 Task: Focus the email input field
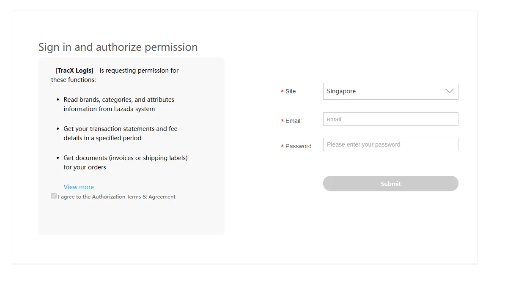point(390,119)
